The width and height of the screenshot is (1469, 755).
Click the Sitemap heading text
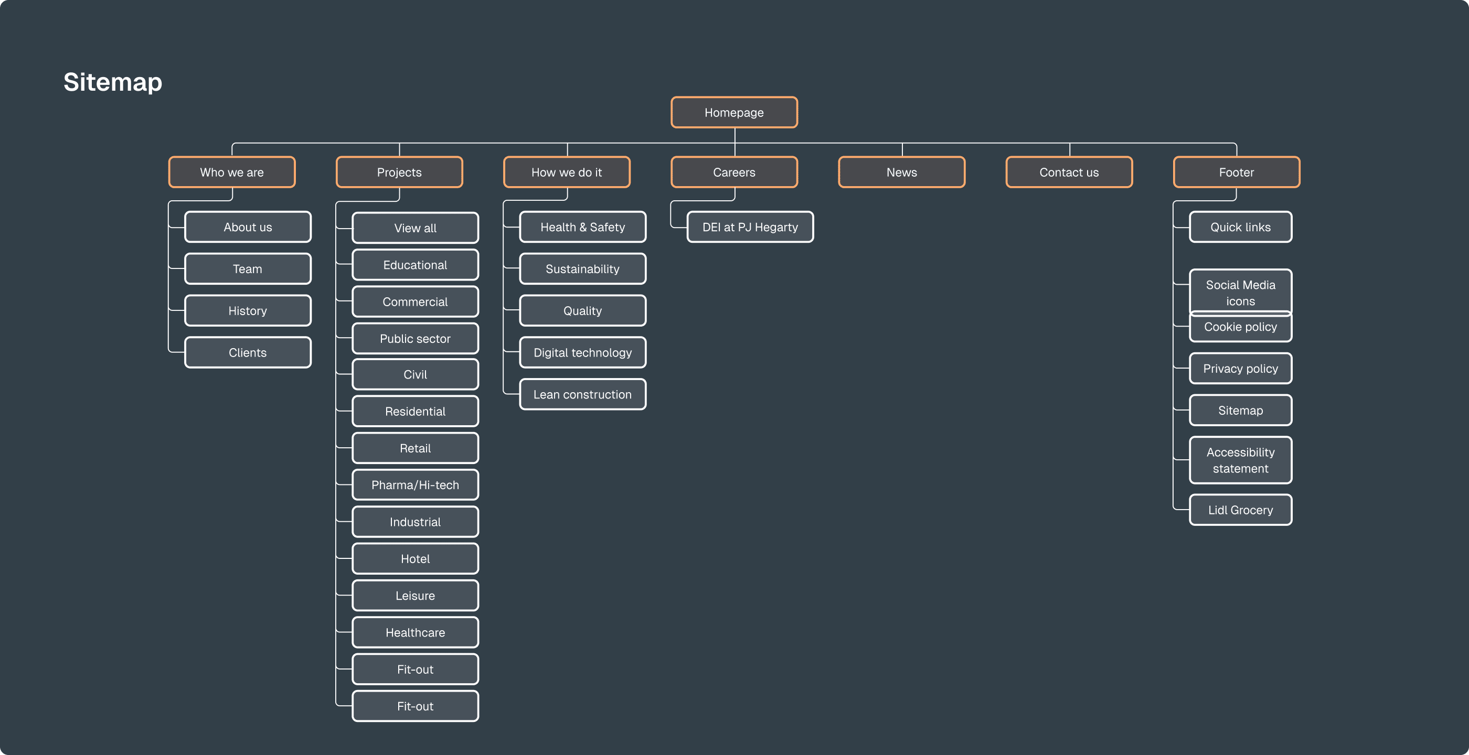click(x=113, y=82)
